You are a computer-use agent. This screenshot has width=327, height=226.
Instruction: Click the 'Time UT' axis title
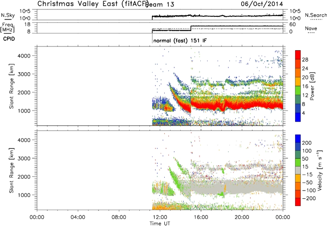pos(160,224)
